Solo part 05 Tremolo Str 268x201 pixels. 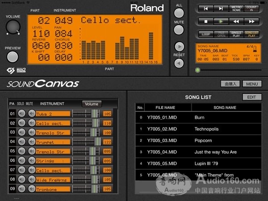22,151
